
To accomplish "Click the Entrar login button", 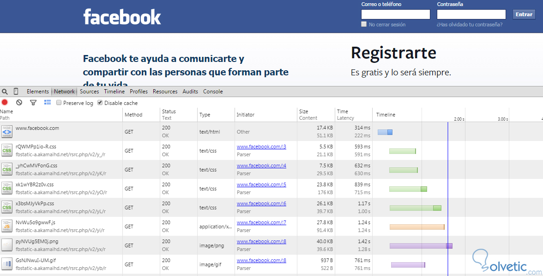I will 524,14.
